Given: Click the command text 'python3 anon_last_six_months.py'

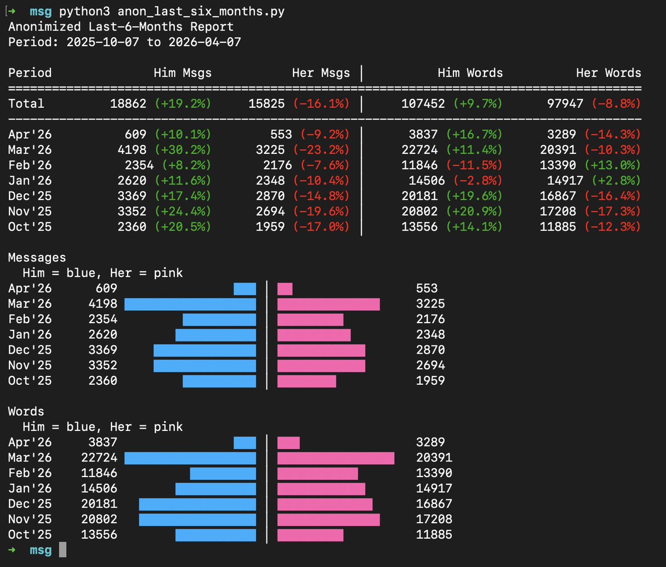Looking at the screenshot, I should [x=171, y=11].
